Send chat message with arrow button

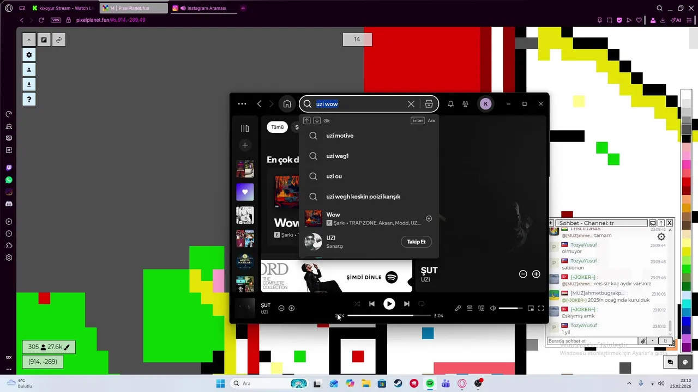(x=652, y=341)
